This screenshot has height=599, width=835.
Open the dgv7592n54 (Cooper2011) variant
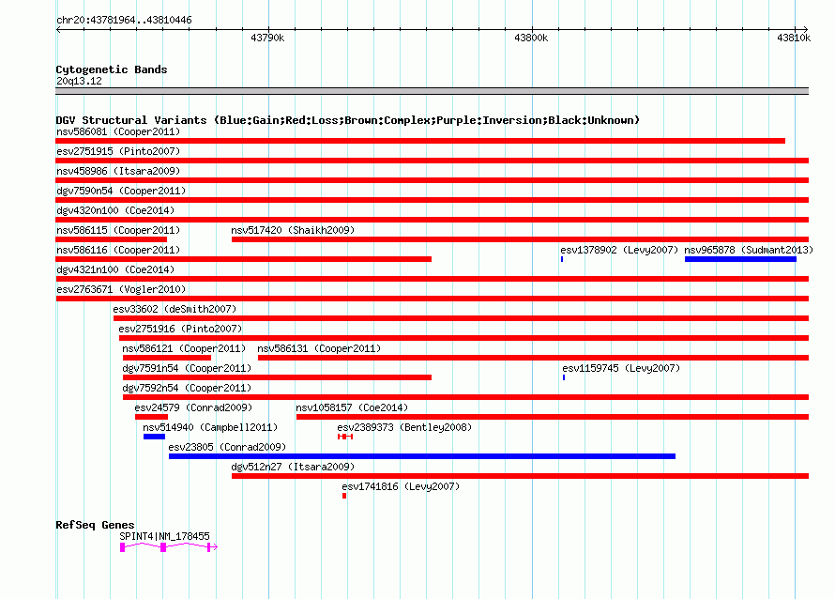click(187, 388)
